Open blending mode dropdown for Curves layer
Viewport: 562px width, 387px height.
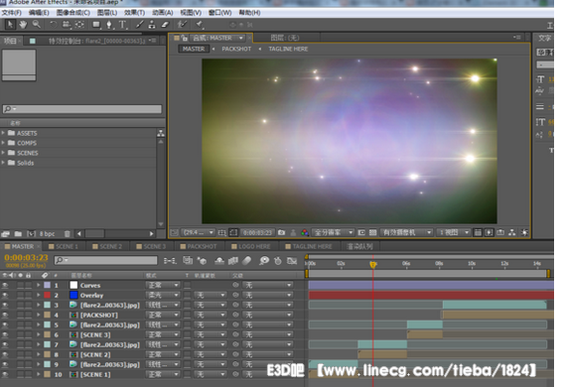tap(163, 285)
